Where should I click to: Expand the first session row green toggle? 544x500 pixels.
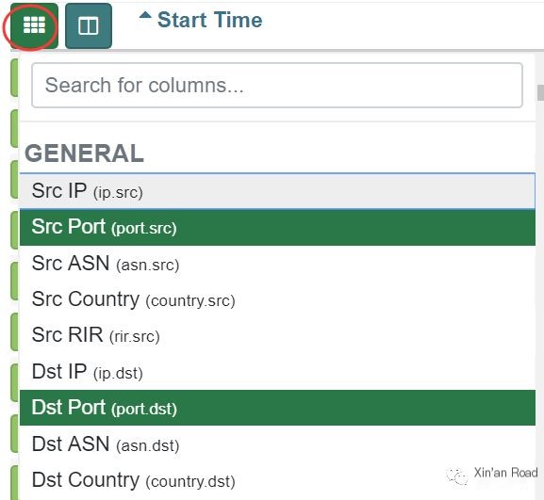(14, 77)
